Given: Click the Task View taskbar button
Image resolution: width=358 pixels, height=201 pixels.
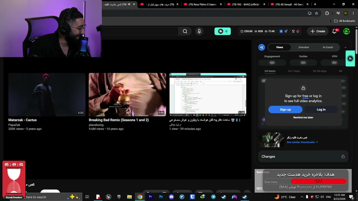Looking at the screenshot, I should [x=87, y=197].
